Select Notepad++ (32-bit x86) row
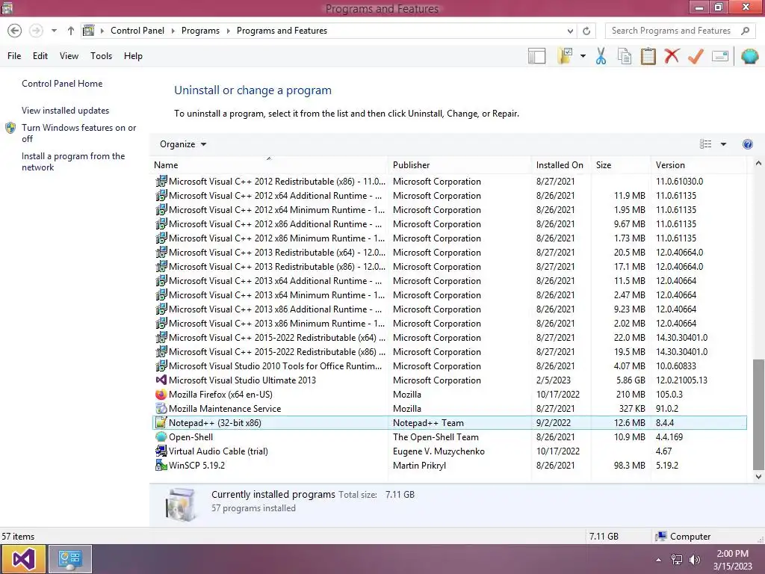The width and height of the screenshot is (765, 574). click(x=450, y=423)
